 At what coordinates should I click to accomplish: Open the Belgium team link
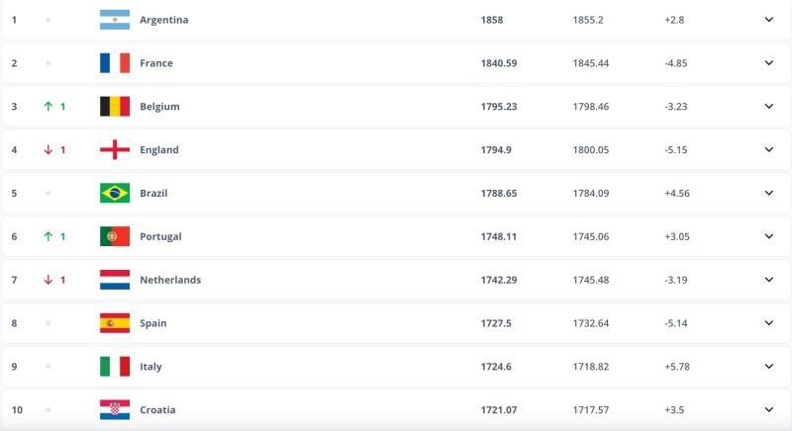(x=159, y=107)
